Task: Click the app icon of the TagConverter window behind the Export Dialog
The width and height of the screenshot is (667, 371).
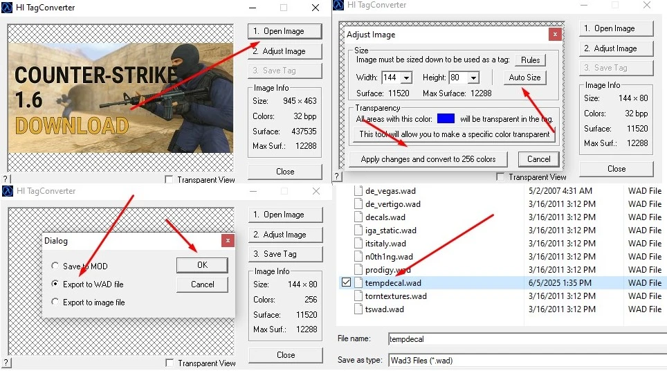Action: [x=7, y=191]
